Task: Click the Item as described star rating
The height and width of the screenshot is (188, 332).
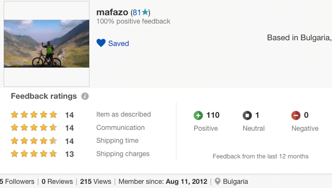Action: point(34,115)
